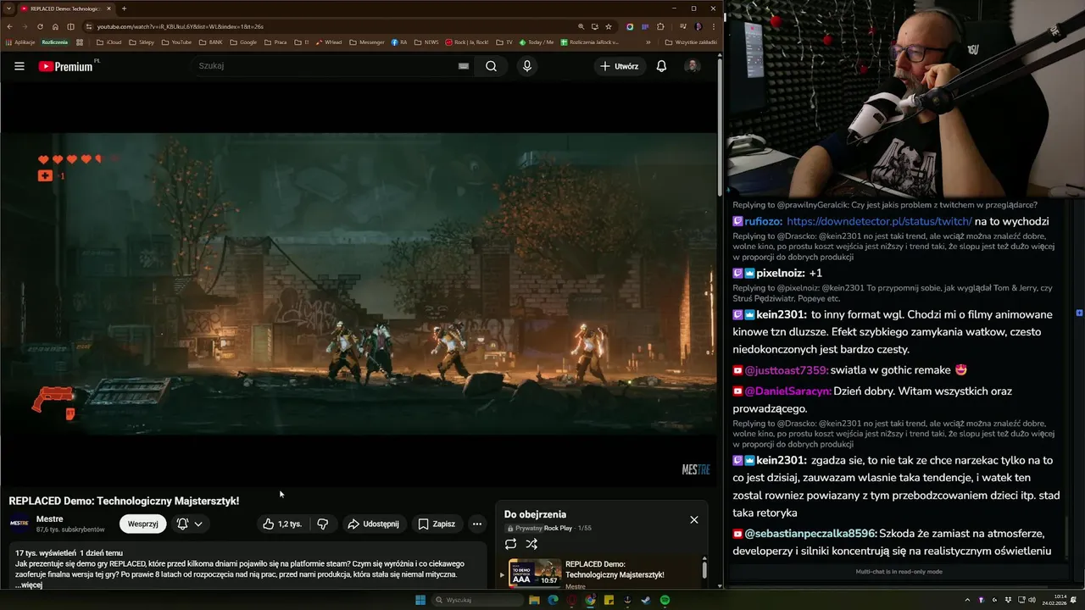Click rufiozo username in chat
This screenshot has width=1085, height=610.
(x=763, y=221)
